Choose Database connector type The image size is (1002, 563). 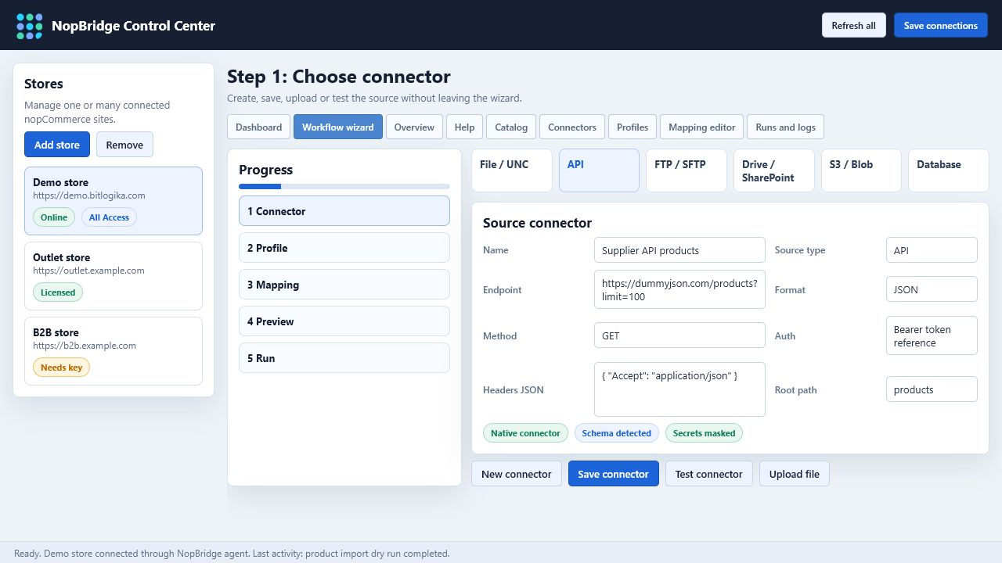point(949,170)
